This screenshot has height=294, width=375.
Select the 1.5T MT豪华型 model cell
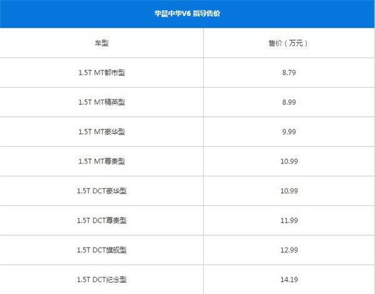(102, 132)
